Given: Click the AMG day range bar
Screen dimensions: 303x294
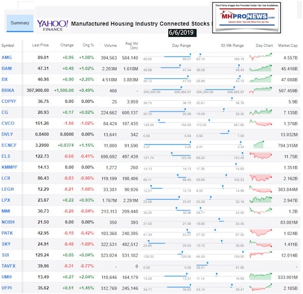Looking at the screenshot, I should coord(167,56).
